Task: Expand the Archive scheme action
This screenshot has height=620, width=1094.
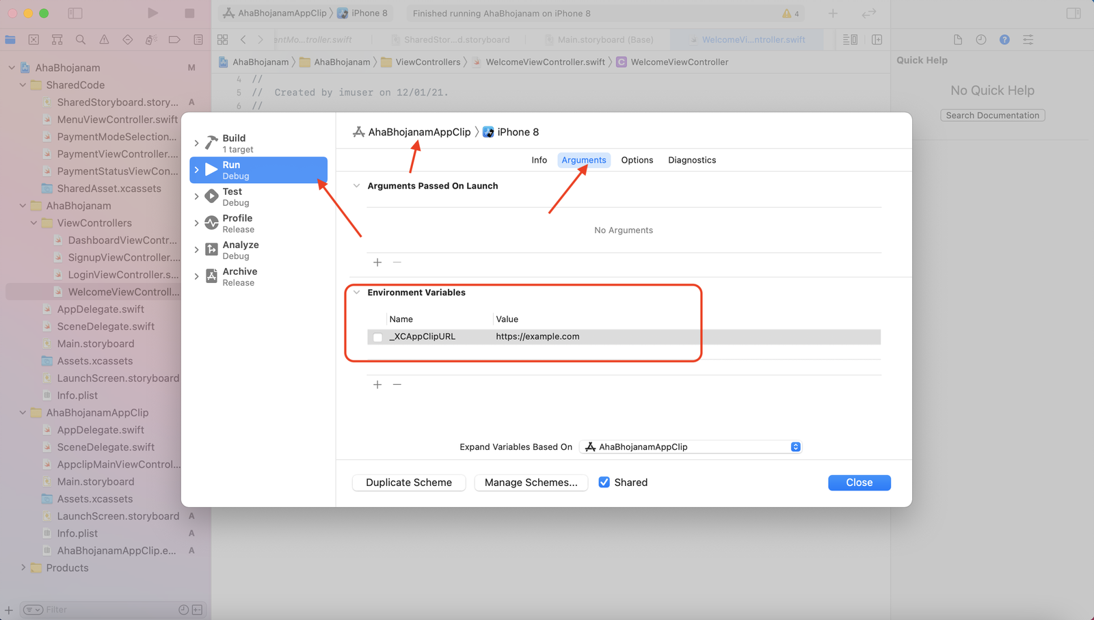Action: point(197,276)
